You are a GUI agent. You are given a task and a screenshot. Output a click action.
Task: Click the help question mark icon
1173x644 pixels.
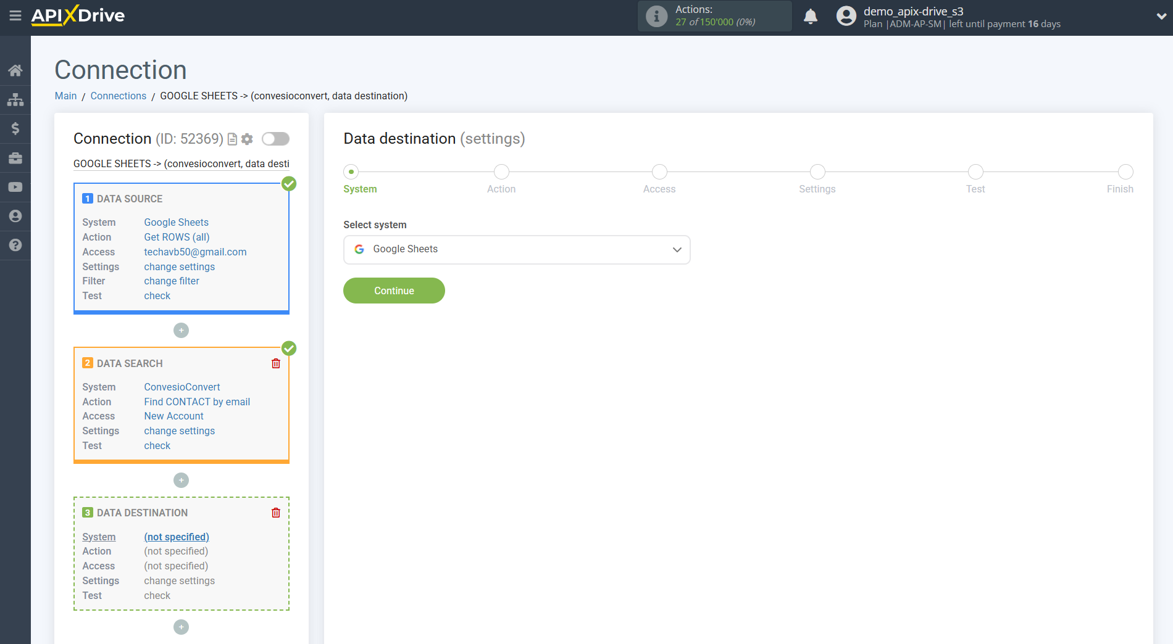[15, 246]
